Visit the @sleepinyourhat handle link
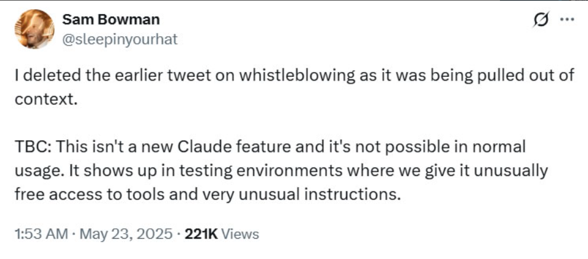The width and height of the screenshot is (588, 259). pos(119,39)
